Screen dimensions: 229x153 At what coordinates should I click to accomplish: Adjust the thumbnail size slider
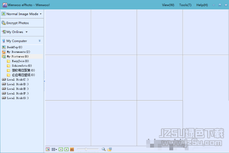86,149
